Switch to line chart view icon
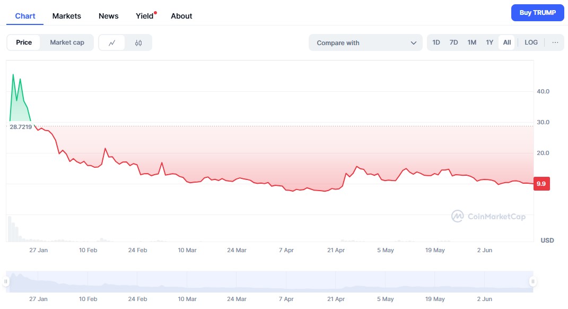This screenshot has width=568, height=309. click(x=112, y=43)
